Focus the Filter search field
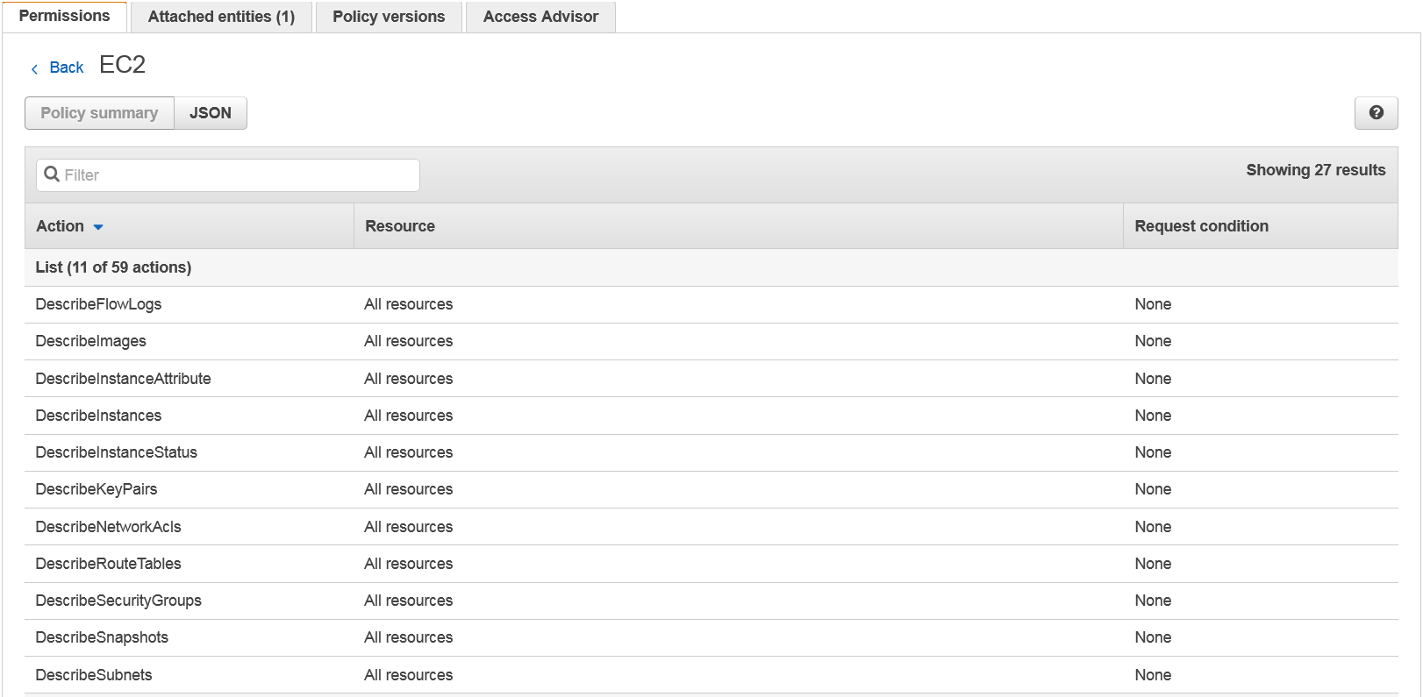 (237, 175)
